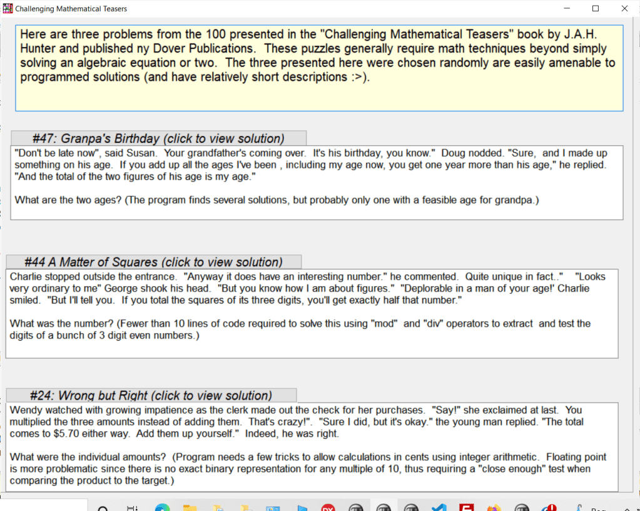Launch Firefox from the taskbar
Screen dimensions: 640x511
click(x=494, y=507)
